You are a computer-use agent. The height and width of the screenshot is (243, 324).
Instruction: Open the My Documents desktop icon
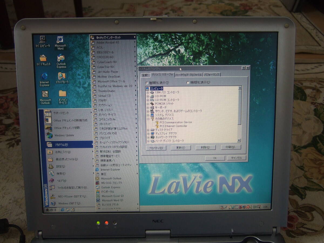pos(43,60)
